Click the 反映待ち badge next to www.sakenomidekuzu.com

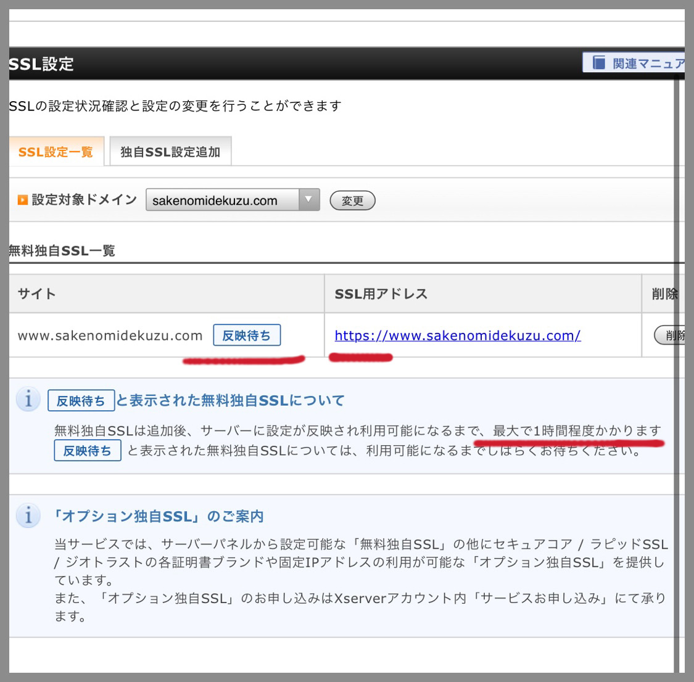pos(247,335)
